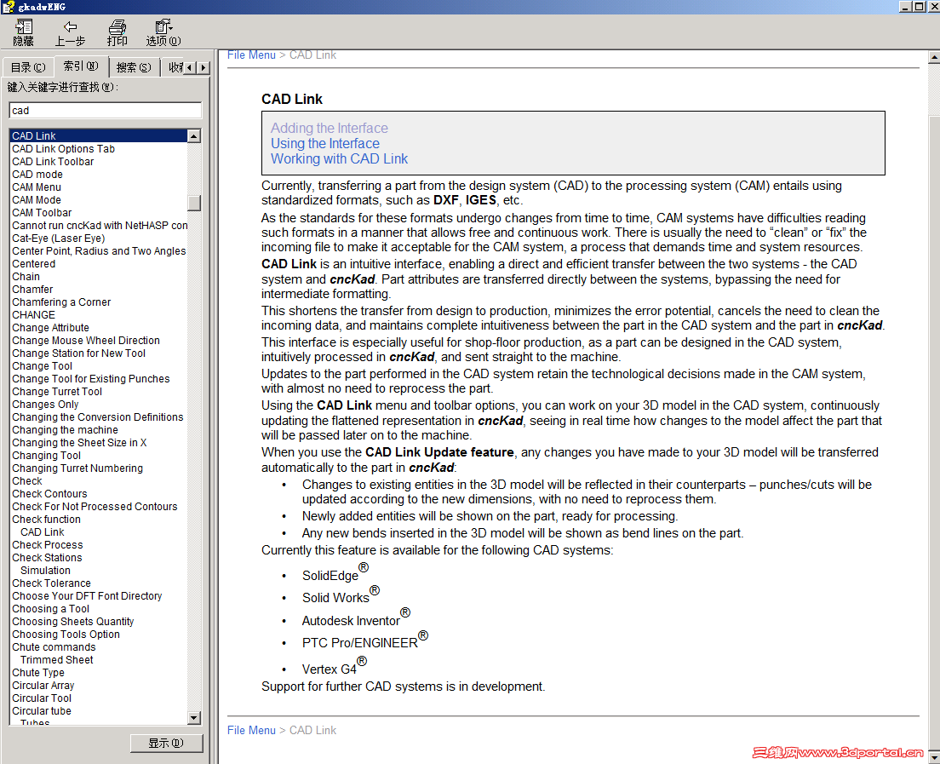This screenshot has height=764, width=940.
Task: Click content pane scroll-up arrow
Action: 933,58
